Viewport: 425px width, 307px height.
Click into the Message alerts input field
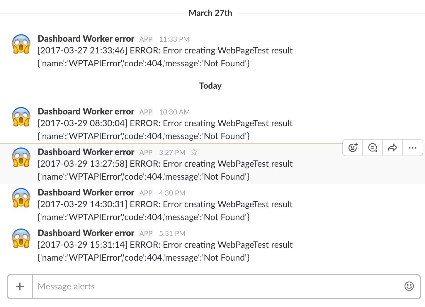217,286
